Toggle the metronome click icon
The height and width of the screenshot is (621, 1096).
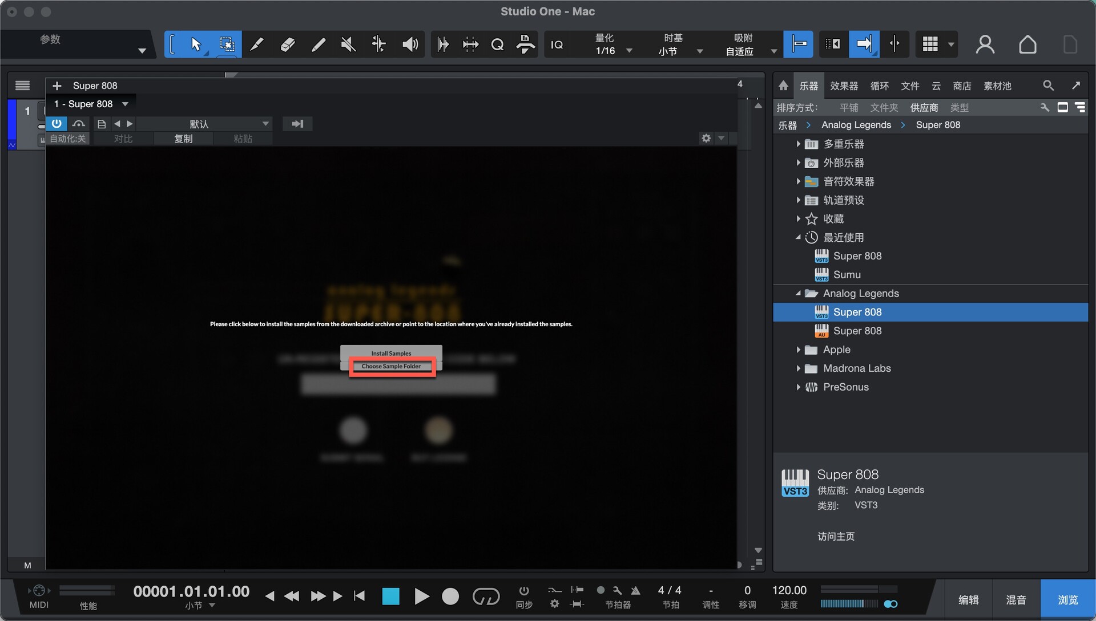(x=635, y=590)
